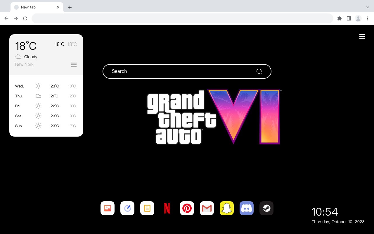Open the Steam shortcut
The height and width of the screenshot is (234, 374).
click(266, 208)
